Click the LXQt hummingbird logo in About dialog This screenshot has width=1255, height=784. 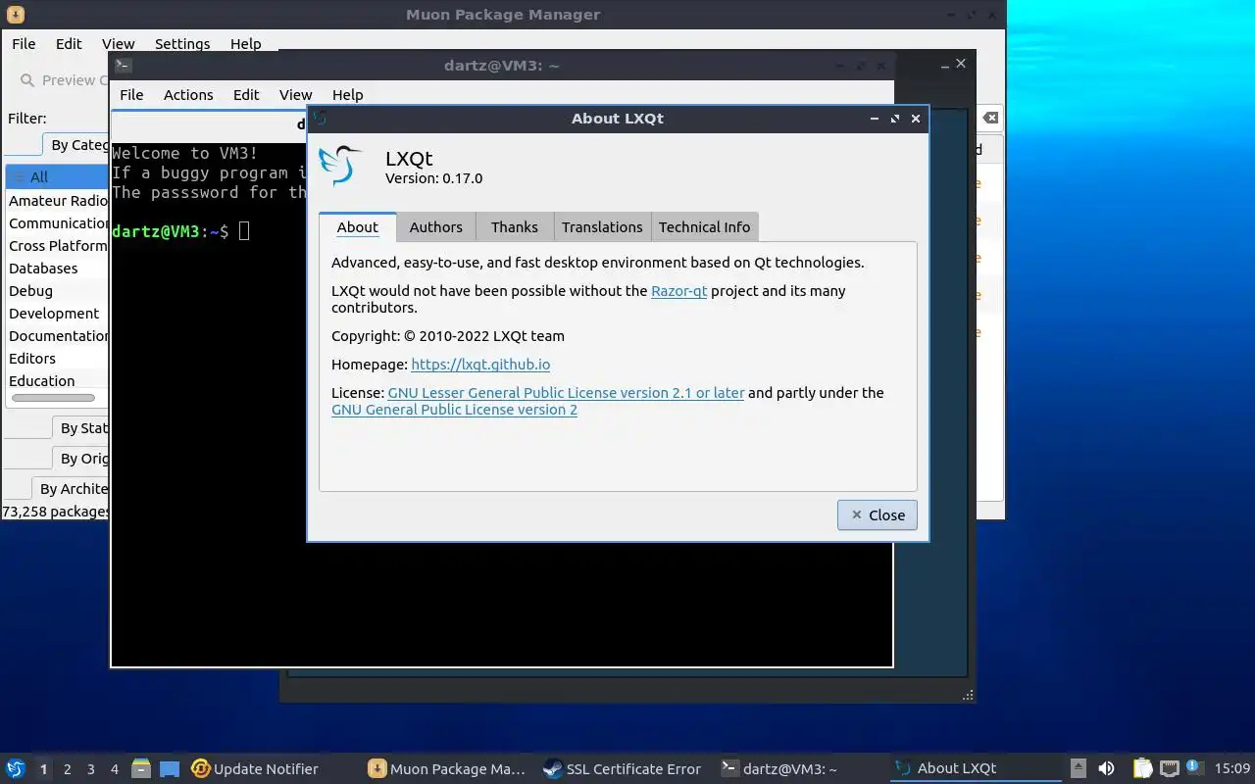[x=341, y=166]
